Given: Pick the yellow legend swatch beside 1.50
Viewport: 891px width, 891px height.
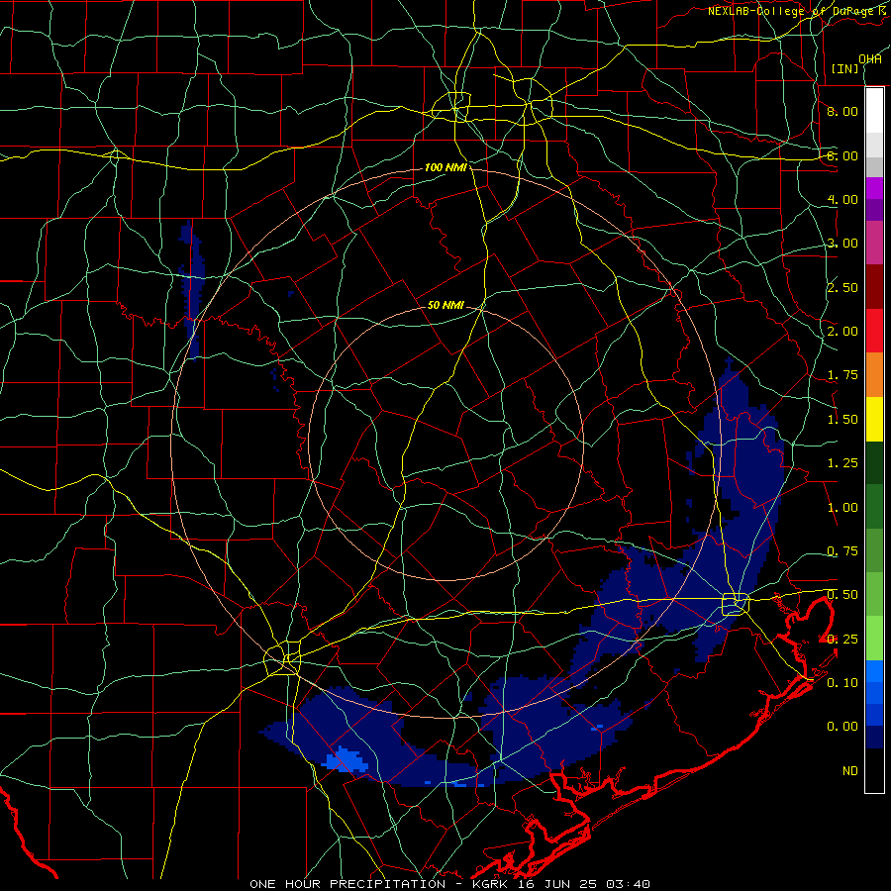Looking at the screenshot, I should tap(874, 419).
